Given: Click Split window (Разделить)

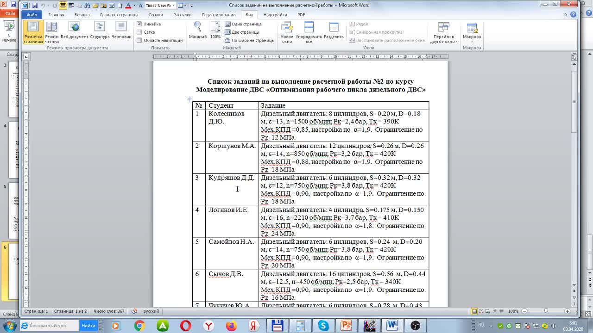Looking at the screenshot, I should click(x=334, y=31).
